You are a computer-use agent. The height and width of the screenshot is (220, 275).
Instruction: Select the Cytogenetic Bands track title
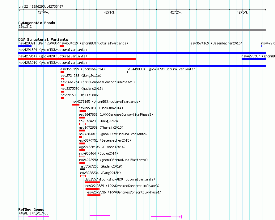click(37, 23)
